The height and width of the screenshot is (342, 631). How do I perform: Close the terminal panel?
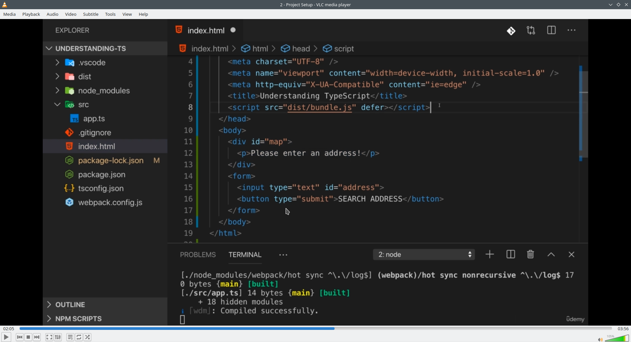coord(572,255)
